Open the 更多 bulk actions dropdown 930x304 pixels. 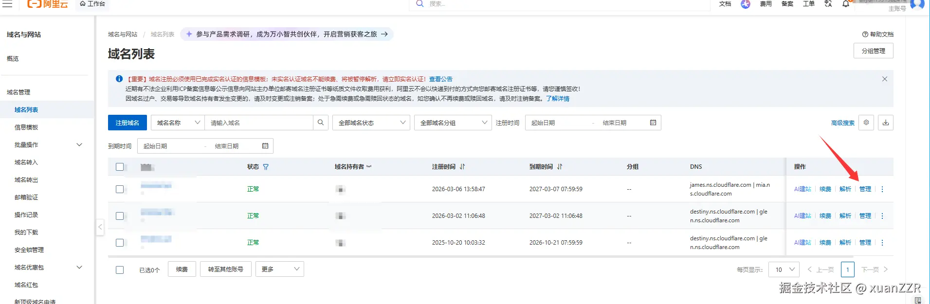(280, 269)
